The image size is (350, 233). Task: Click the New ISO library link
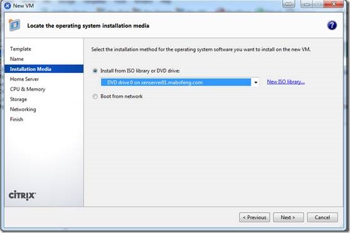(286, 82)
